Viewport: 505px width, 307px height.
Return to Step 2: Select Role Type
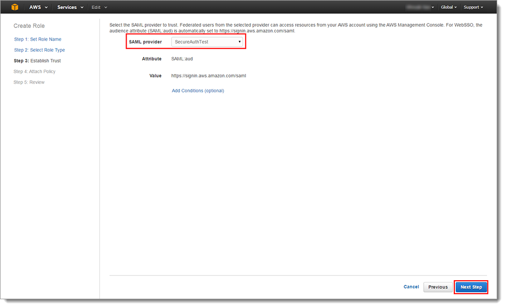coord(39,50)
